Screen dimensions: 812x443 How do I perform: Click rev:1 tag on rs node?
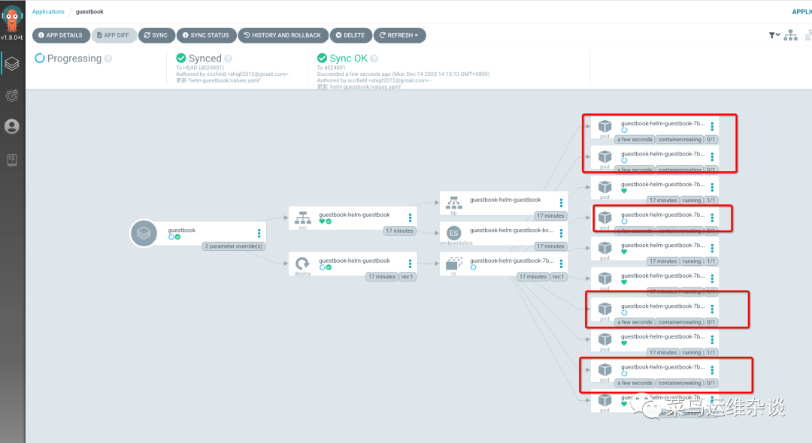pos(558,276)
